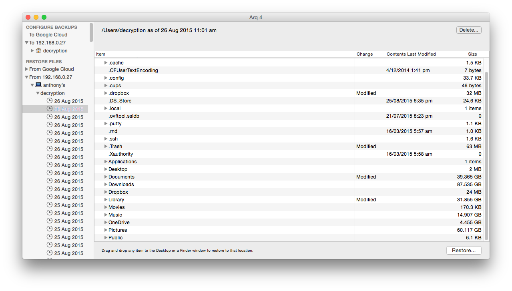This screenshot has height=291, width=512.
Task: Click the file list vertical scrollbar
Action: point(486,156)
